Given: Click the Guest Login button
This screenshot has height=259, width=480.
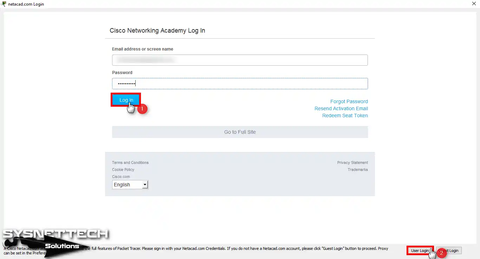Looking at the screenshot, I should click(449, 251).
